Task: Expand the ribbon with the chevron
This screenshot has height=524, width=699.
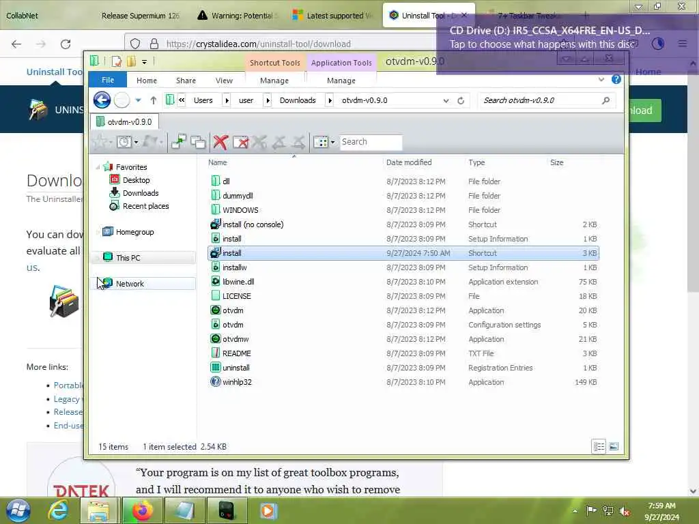Action: tap(601, 79)
